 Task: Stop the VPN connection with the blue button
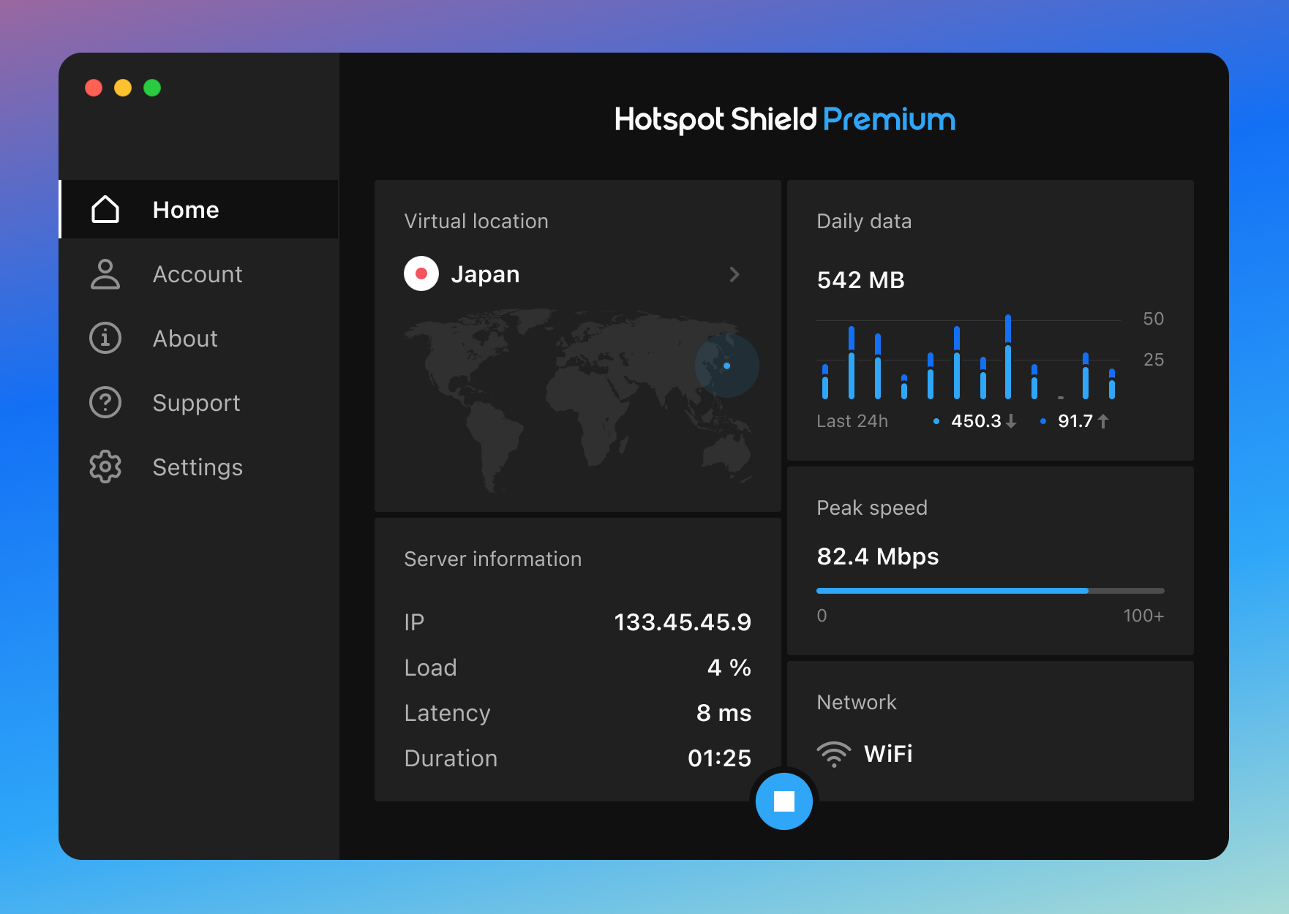(784, 801)
